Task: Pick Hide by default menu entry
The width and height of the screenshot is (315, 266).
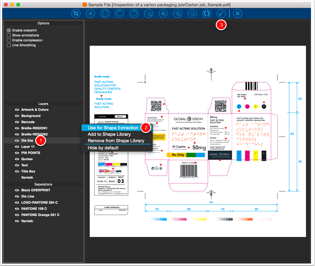Action: (x=103, y=148)
